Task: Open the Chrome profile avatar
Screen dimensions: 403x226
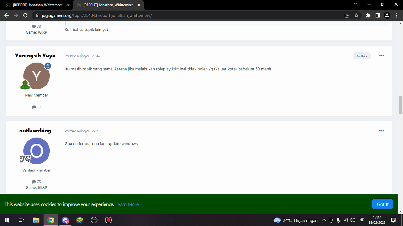Action: pyautogui.click(x=387, y=15)
